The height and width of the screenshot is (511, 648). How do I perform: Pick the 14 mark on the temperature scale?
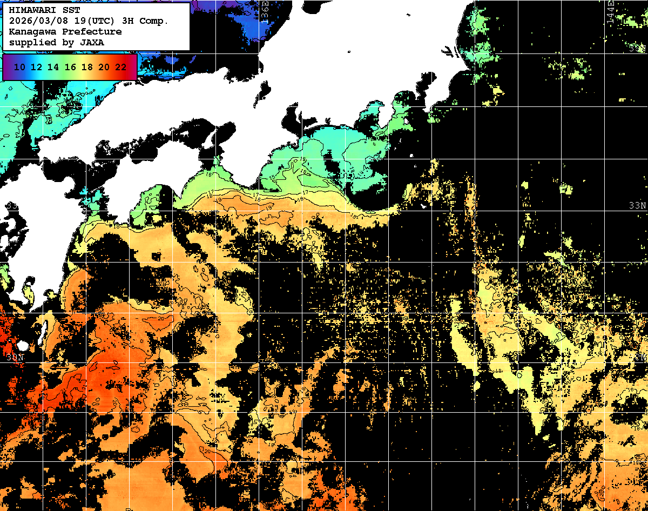point(53,67)
